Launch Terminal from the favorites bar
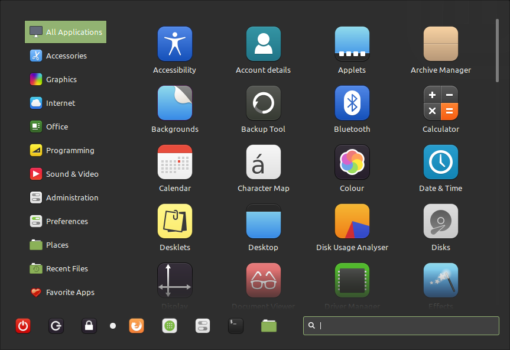 click(x=235, y=326)
